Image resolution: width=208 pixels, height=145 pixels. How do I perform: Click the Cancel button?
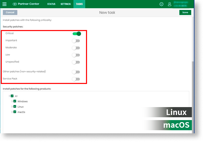point(10,12)
